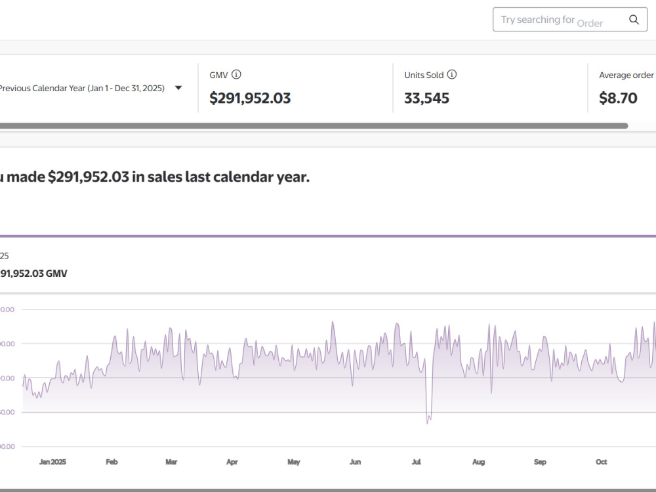Click the Oct label on the chart axis
This screenshot has height=492, width=656.
click(x=601, y=462)
